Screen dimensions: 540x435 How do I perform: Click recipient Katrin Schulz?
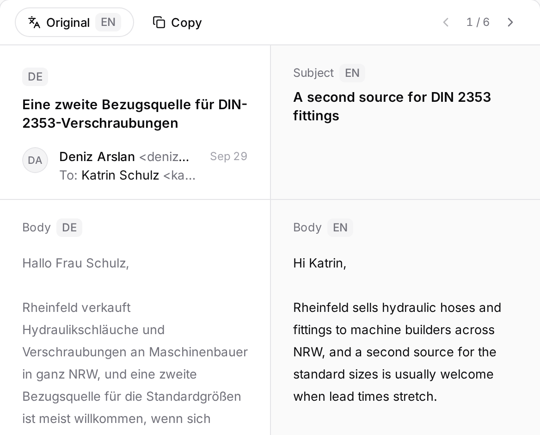[x=120, y=175]
